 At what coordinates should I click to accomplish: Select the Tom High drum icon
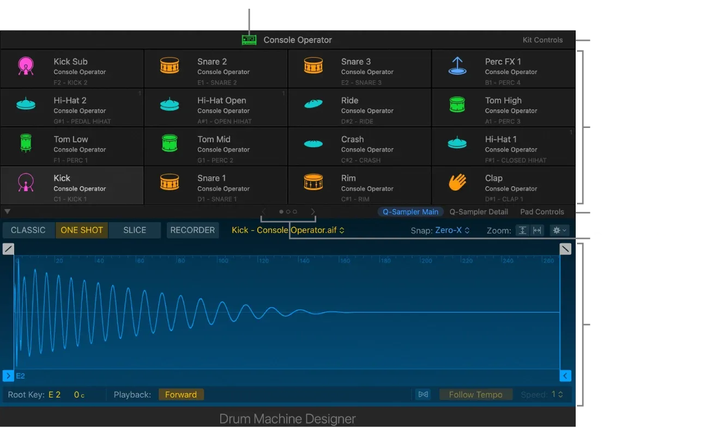(x=457, y=105)
